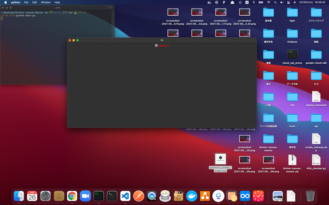Open the red clock app in Dock
This screenshot has width=329, height=205.
coord(258,196)
